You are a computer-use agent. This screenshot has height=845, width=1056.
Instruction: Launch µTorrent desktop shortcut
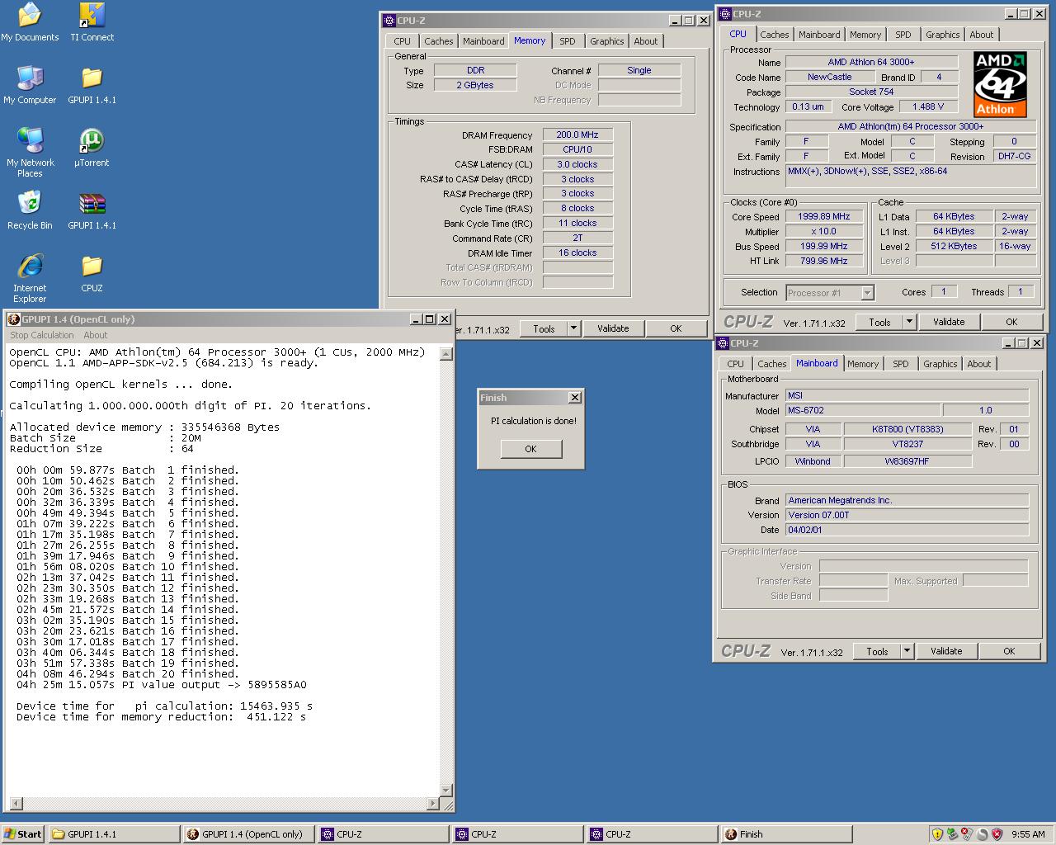point(92,148)
